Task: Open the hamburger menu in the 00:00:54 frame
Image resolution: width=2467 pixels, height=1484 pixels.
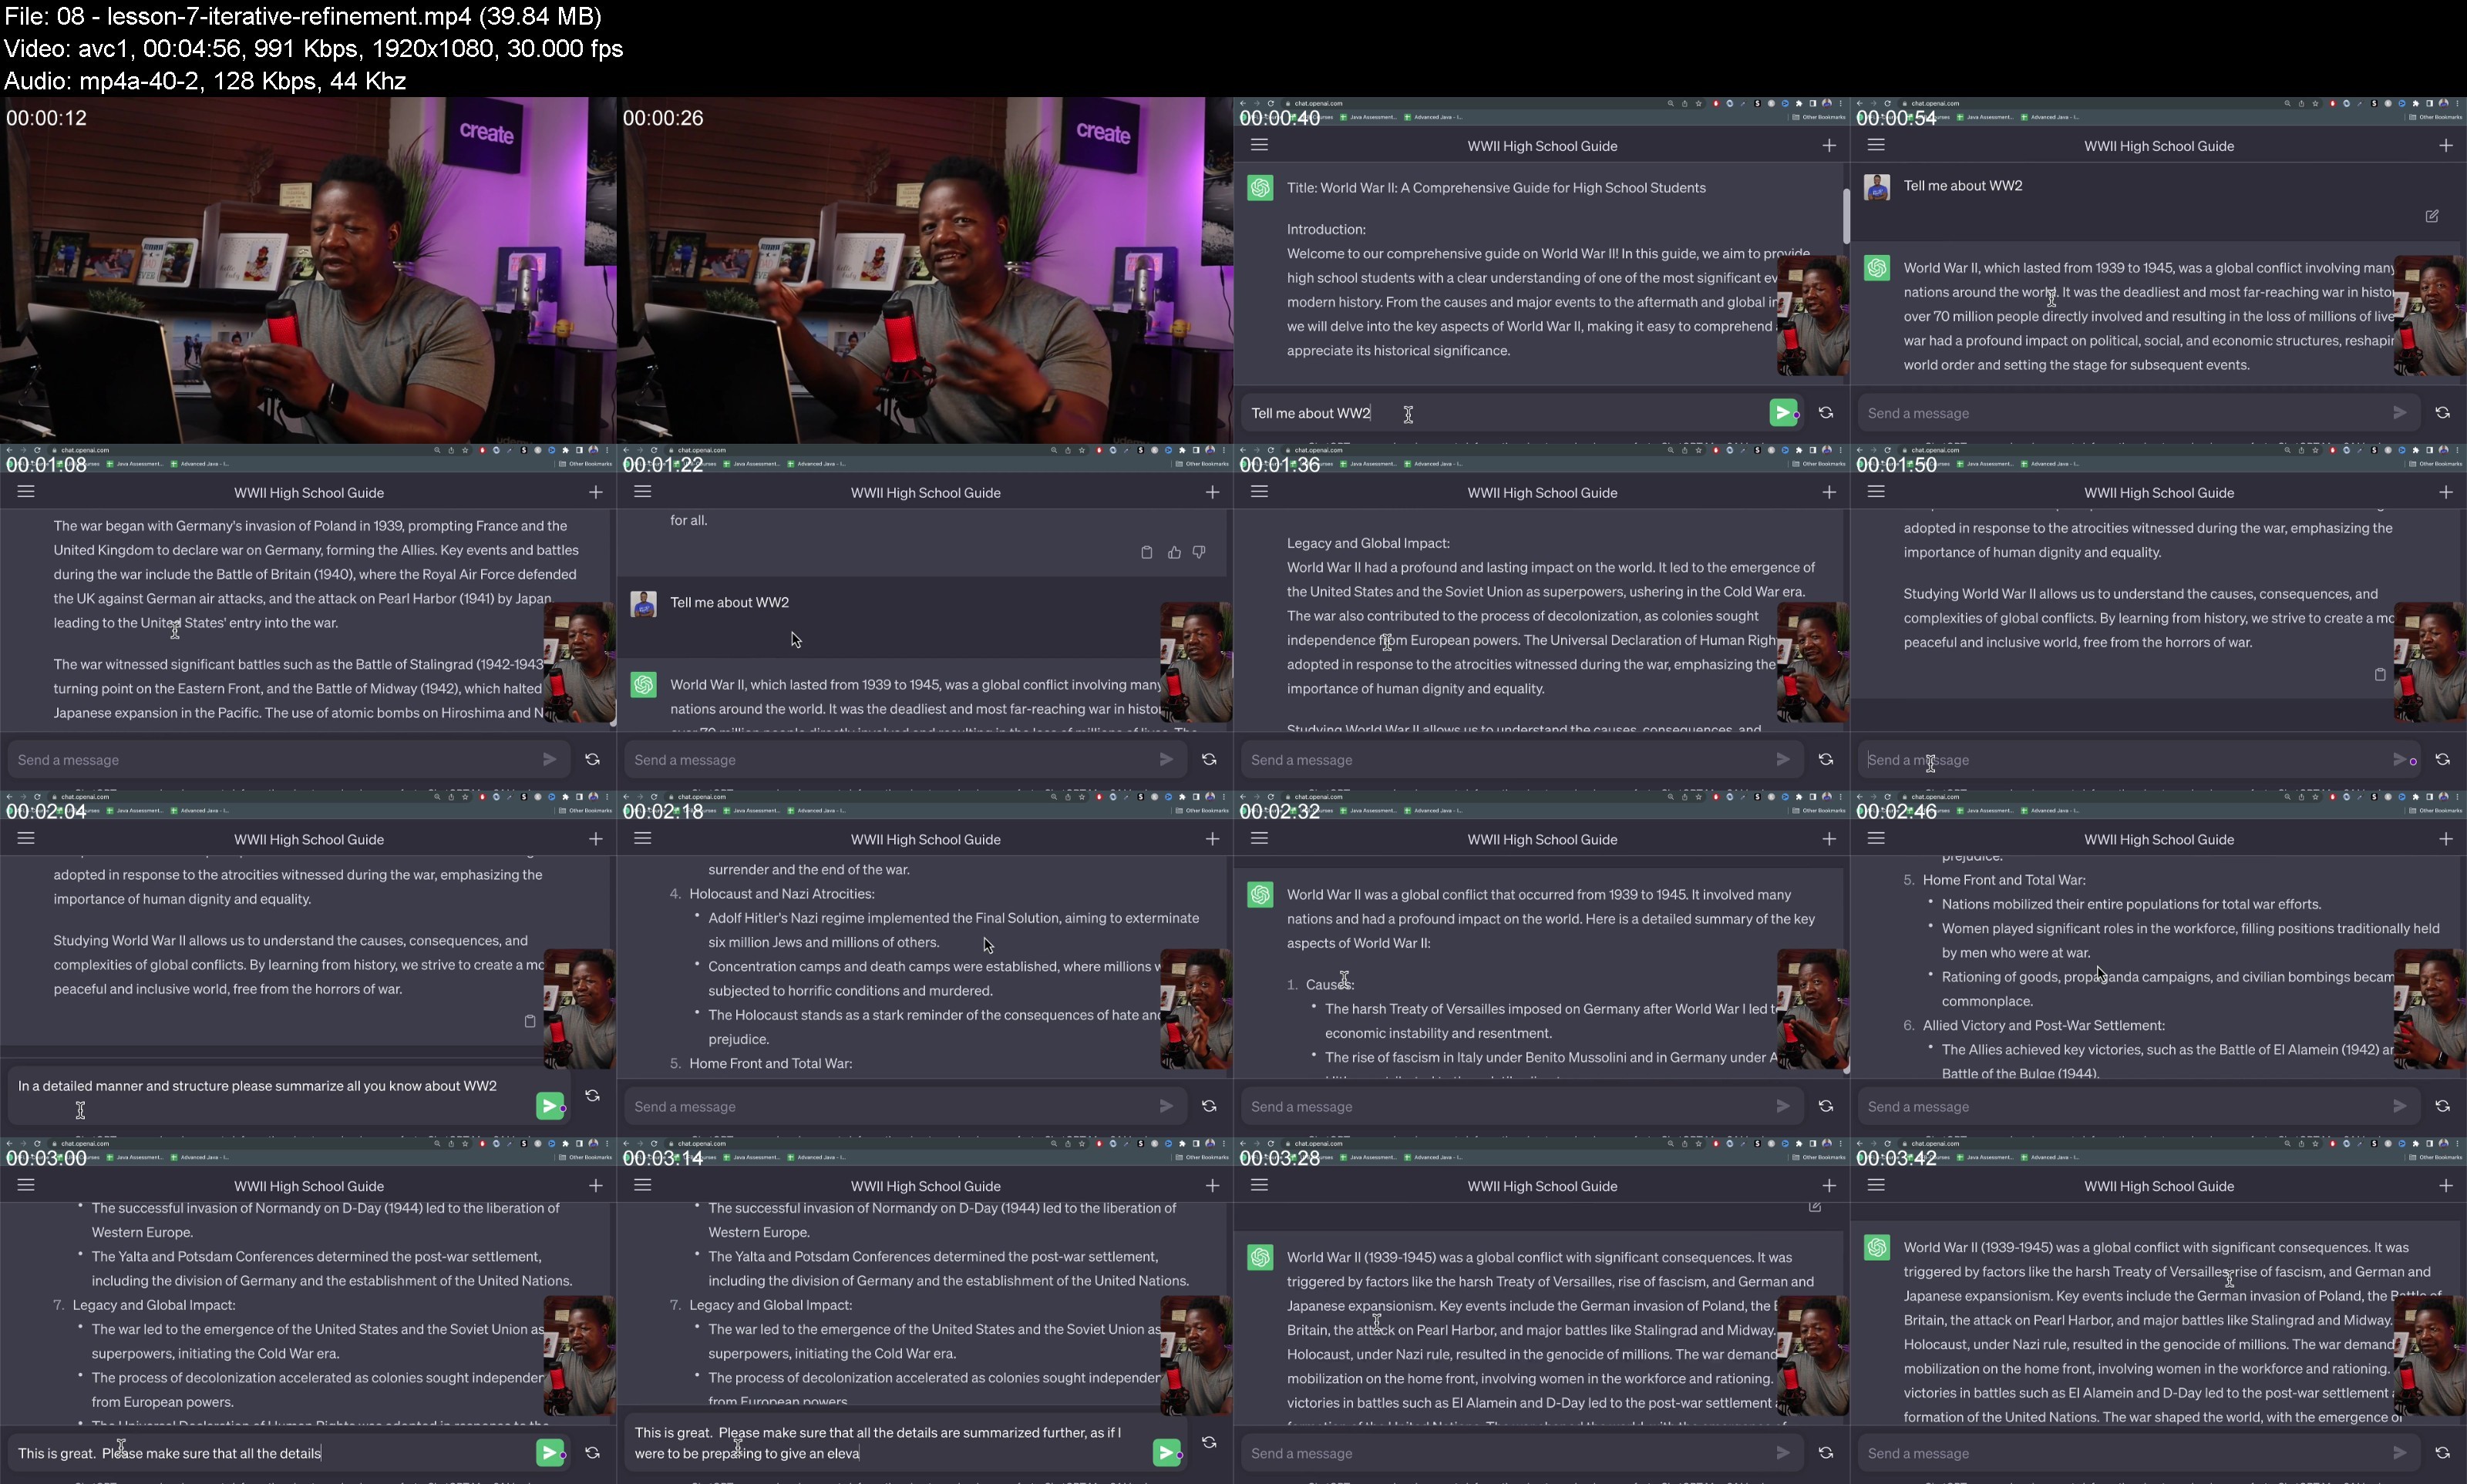Action: [1876, 145]
